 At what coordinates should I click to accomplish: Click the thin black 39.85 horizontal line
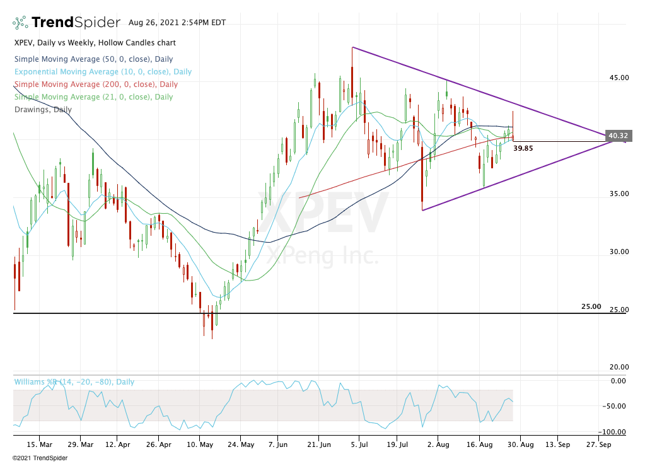[x=559, y=141]
